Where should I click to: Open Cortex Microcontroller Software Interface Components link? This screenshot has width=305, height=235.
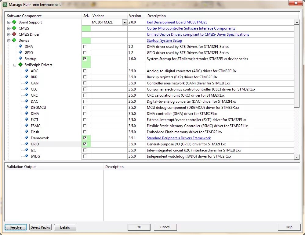191,28
